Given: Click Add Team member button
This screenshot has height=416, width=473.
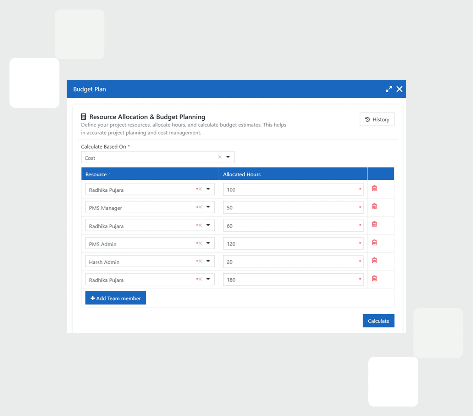Looking at the screenshot, I should click(x=116, y=298).
